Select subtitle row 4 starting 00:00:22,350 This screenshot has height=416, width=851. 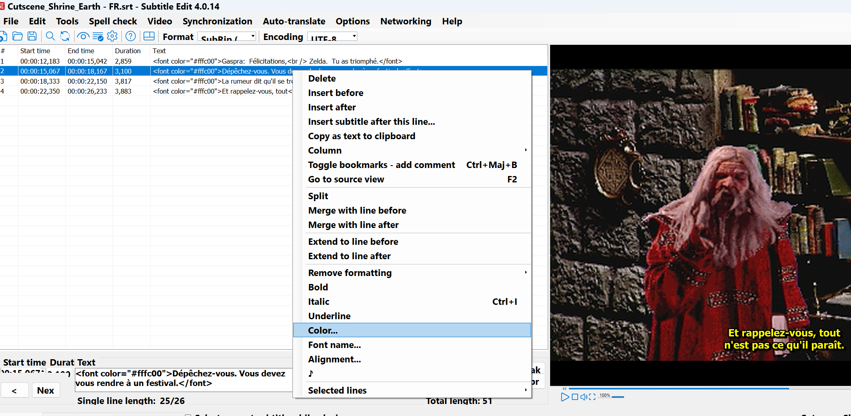click(146, 91)
